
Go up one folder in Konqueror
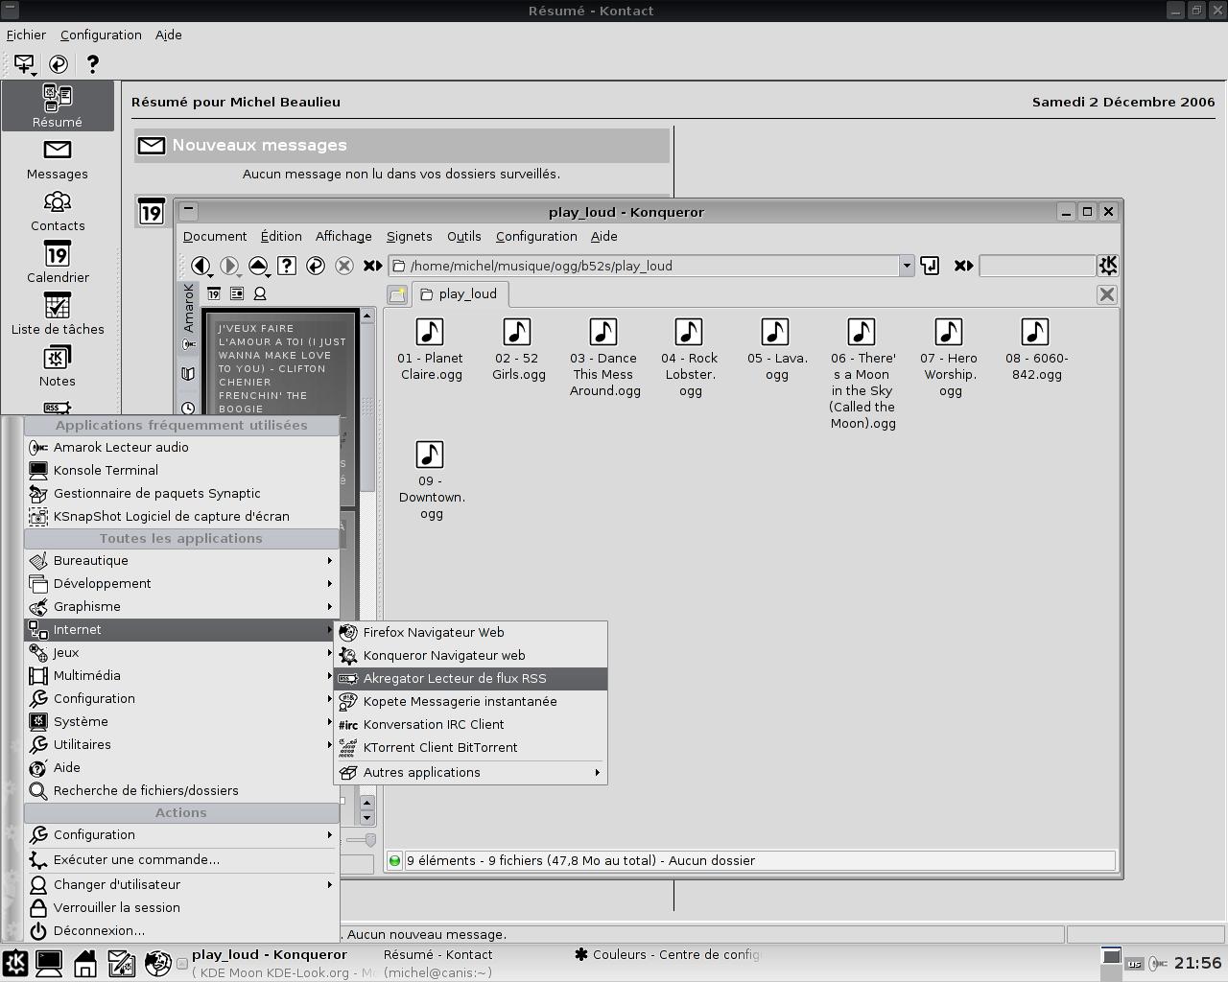click(x=258, y=266)
